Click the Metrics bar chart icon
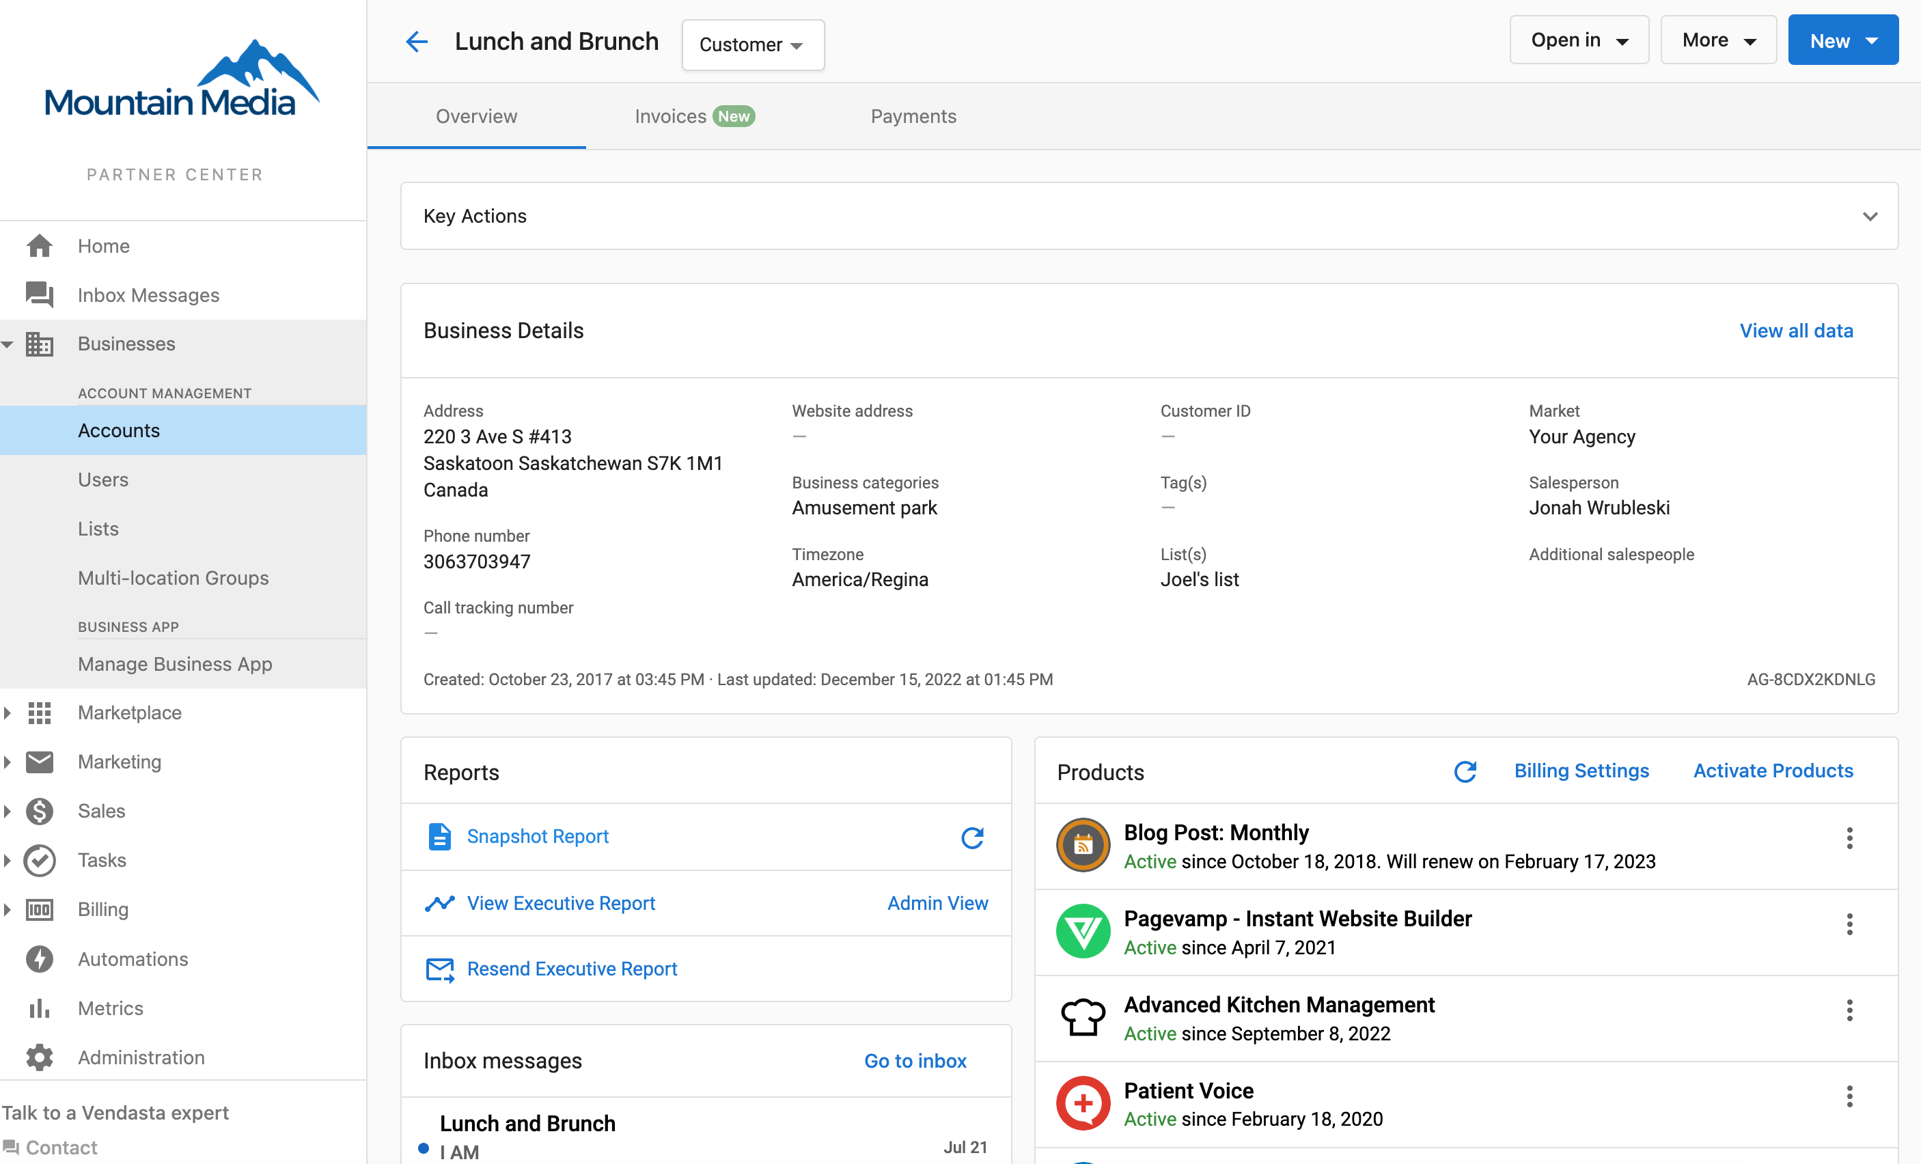 [x=39, y=1008]
